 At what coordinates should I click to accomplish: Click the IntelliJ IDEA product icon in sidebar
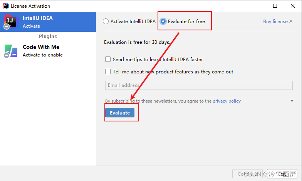[11, 22]
